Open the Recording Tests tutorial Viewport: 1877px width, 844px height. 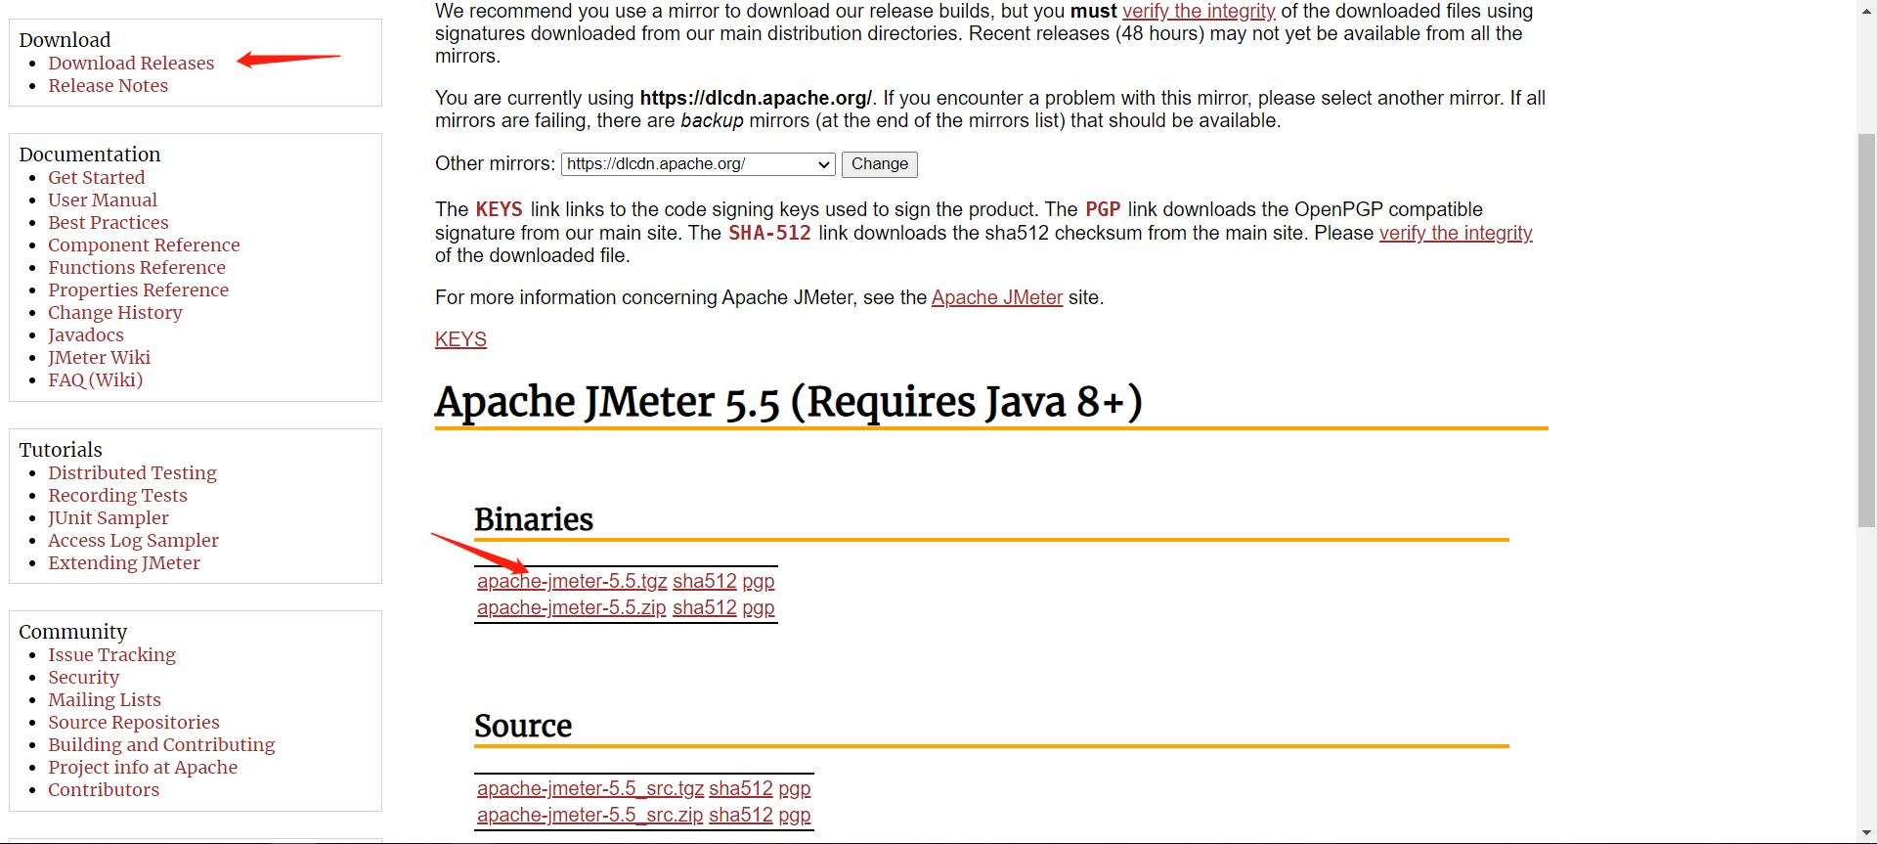pos(118,496)
